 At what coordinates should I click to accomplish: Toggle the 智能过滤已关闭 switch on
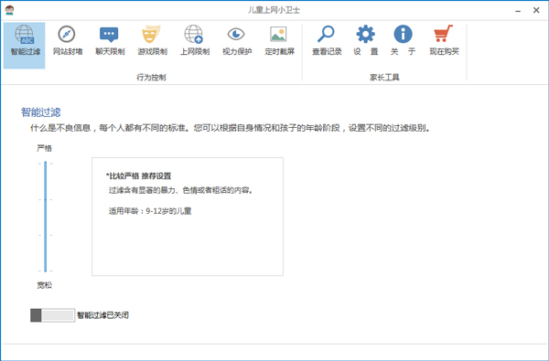[52, 315]
